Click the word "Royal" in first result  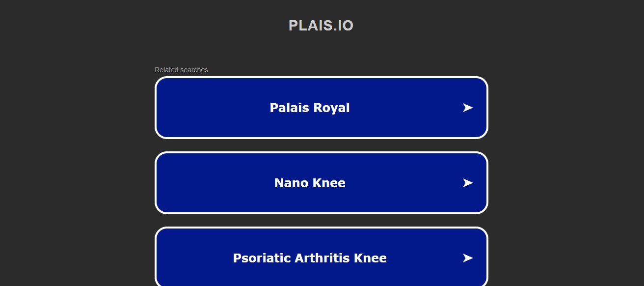tap(333, 108)
